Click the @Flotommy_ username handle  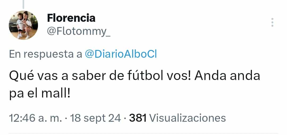pos(79,32)
